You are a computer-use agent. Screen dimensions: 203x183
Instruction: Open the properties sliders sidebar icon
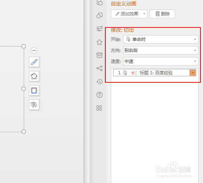click(99, 29)
